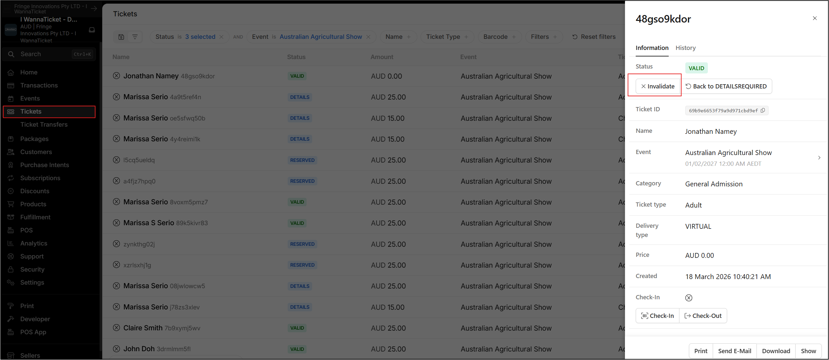Click the filter lines icon in toolbar

(x=135, y=37)
